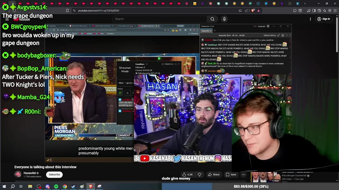Select the HasanAbi tab in Chatterino

(x=205, y=31)
